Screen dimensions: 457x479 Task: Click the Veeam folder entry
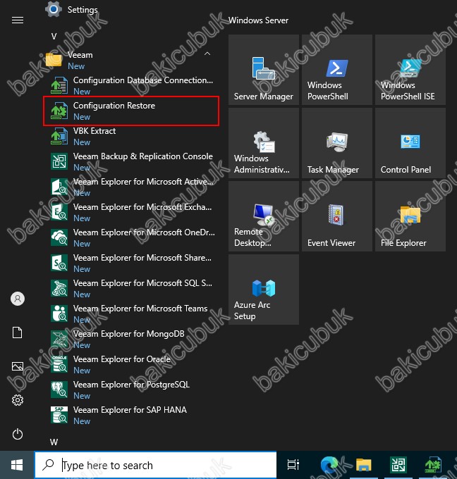[131, 60]
